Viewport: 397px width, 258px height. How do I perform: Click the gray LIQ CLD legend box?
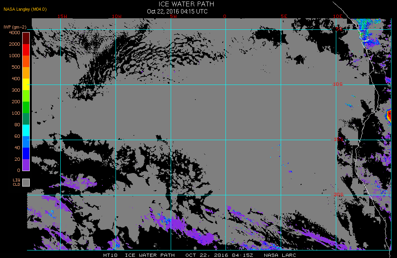[x=26, y=183]
